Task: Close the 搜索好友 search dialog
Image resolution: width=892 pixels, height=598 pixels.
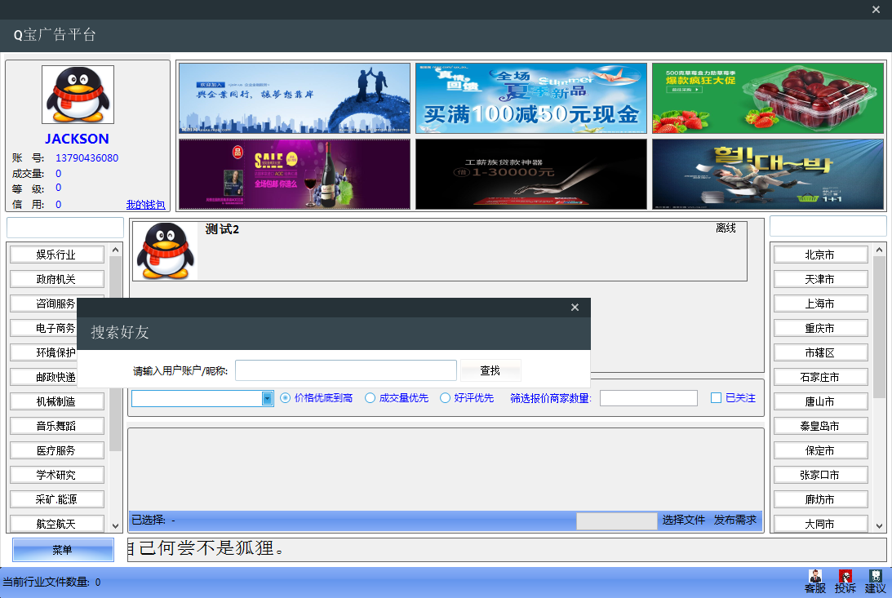Action: coord(575,308)
